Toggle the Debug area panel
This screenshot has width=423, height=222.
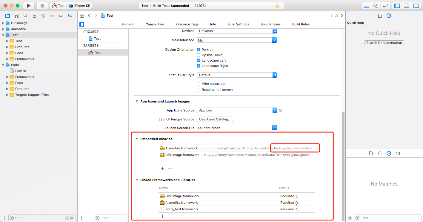[x=407, y=6]
